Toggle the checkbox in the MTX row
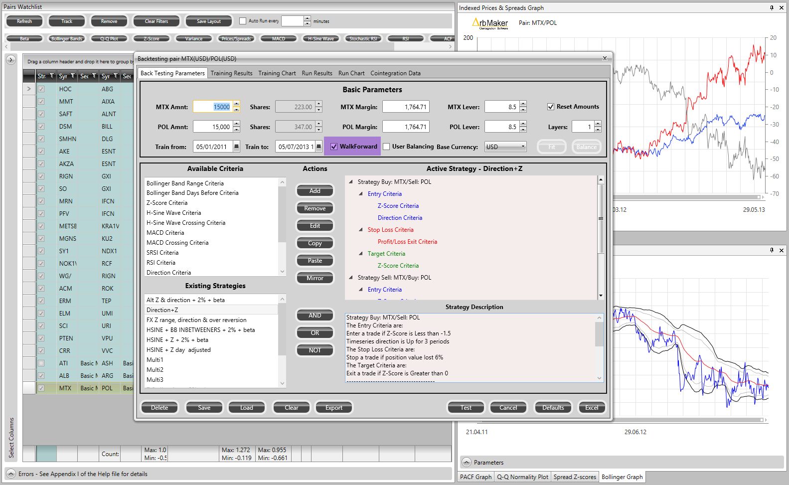Viewport: 789px width, 485px height. click(x=41, y=388)
